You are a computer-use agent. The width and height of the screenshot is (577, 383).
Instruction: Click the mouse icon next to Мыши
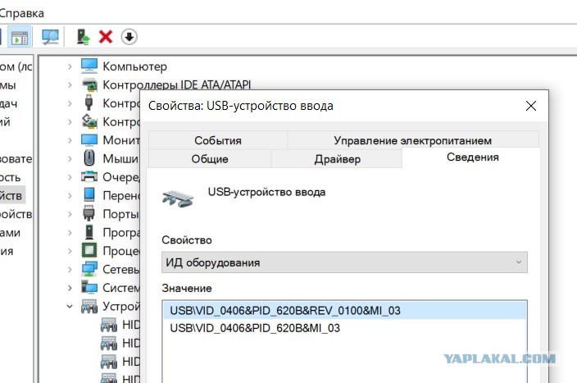(x=89, y=158)
